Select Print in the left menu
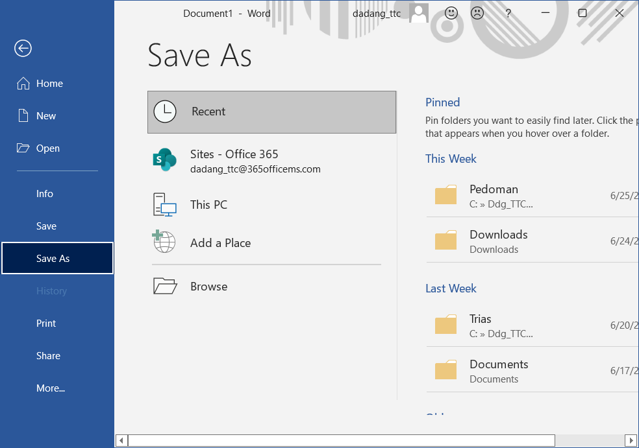Viewport: 639px width, 448px height. [46, 324]
